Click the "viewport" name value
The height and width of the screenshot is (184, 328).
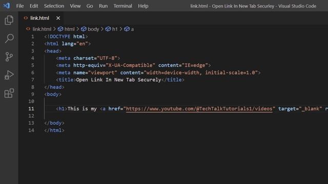[102, 73]
